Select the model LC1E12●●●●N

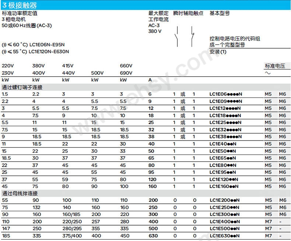[x=225, y=108]
